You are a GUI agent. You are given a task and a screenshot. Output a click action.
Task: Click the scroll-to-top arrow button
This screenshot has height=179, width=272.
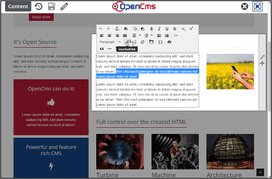point(260,172)
